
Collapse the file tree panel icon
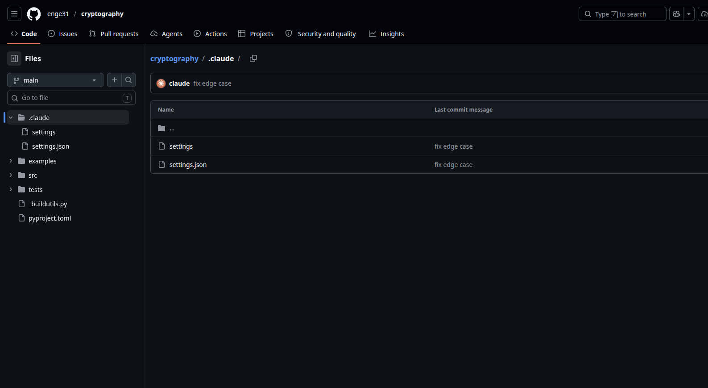pos(14,58)
